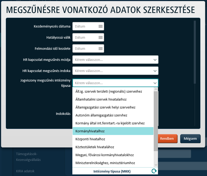This screenshot has height=176, width=207.
Task: Click refresh icon beside Intézmény típusa (MKK)
Action: point(154,171)
